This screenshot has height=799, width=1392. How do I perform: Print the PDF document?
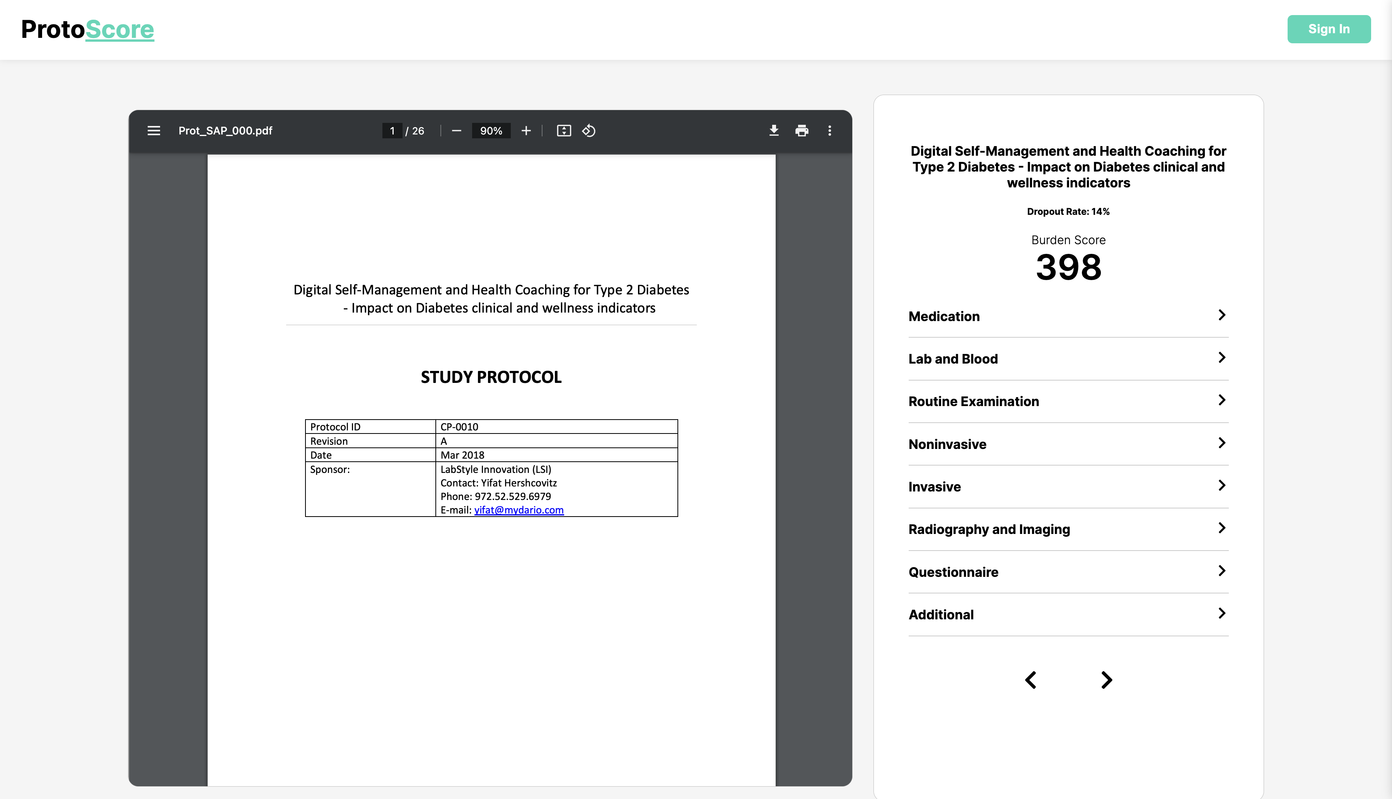click(x=802, y=131)
